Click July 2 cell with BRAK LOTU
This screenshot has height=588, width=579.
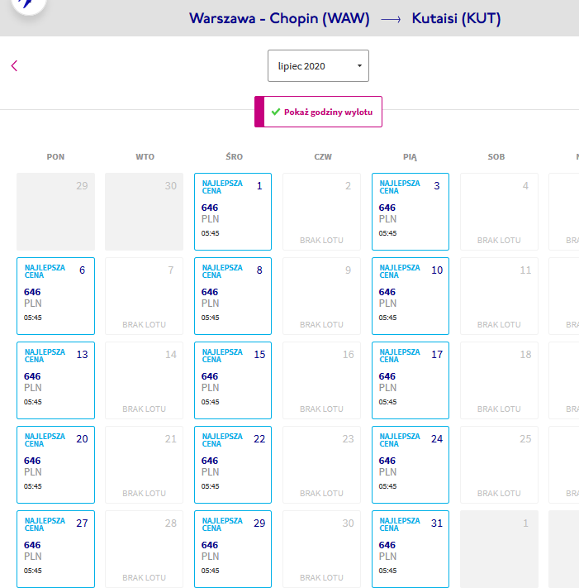[x=321, y=212]
